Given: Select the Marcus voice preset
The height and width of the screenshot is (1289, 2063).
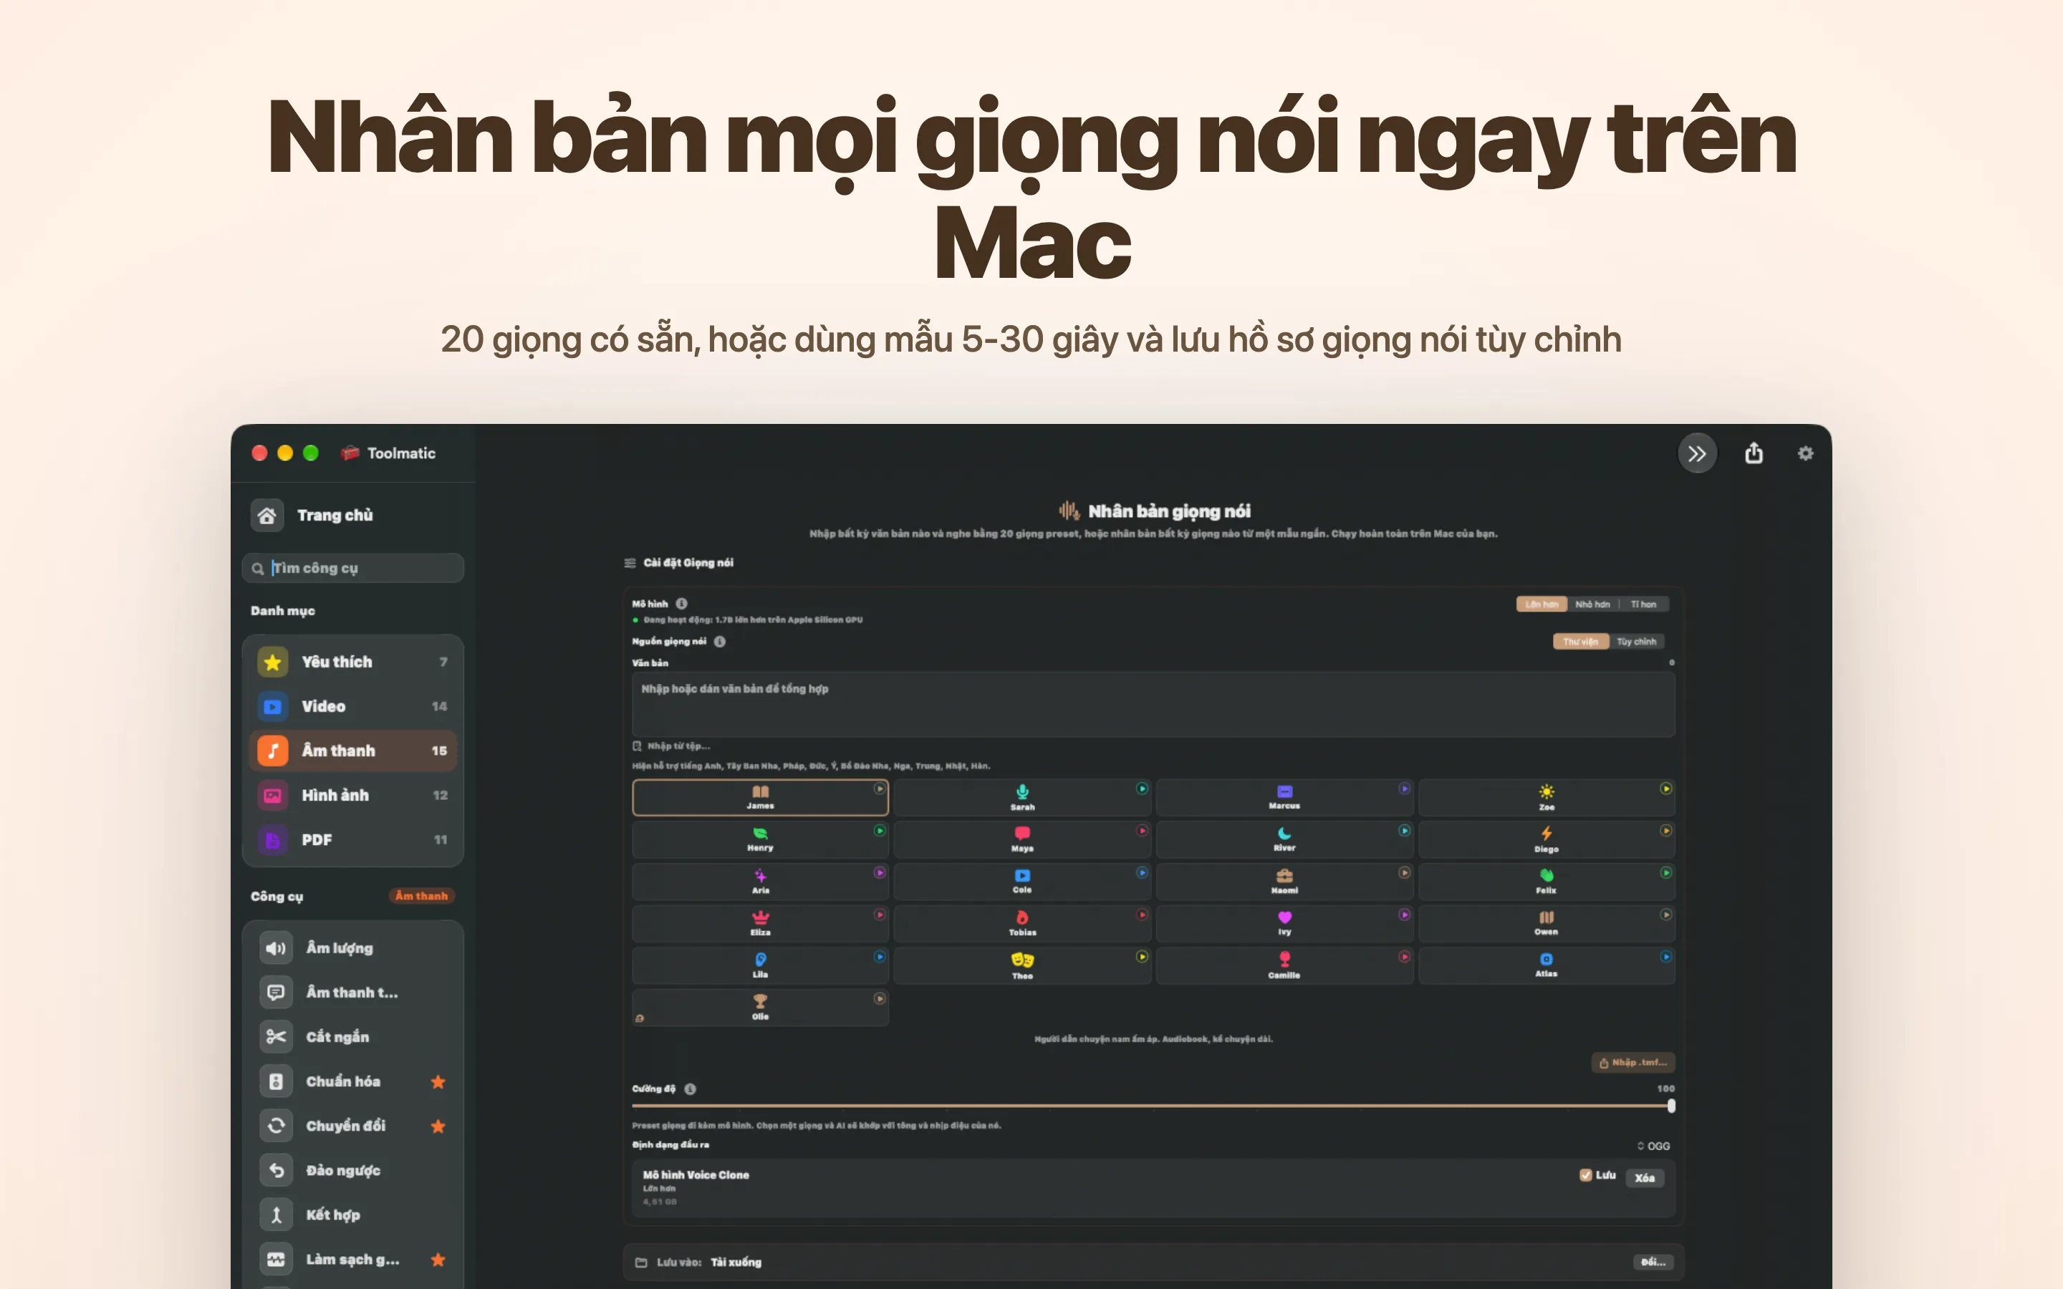Looking at the screenshot, I should coord(1284,797).
